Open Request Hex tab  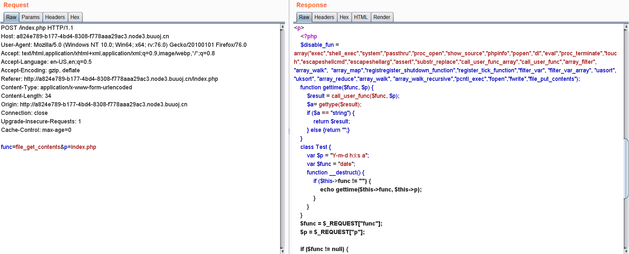(75, 17)
